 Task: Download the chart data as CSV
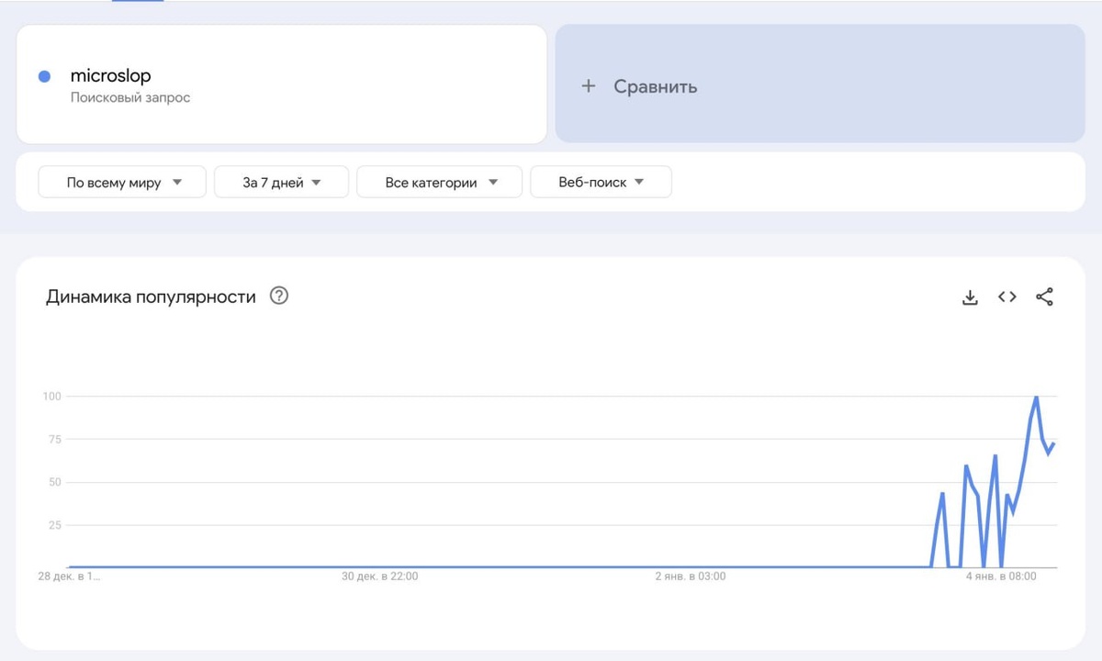pyautogui.click(x=970, y=297)
